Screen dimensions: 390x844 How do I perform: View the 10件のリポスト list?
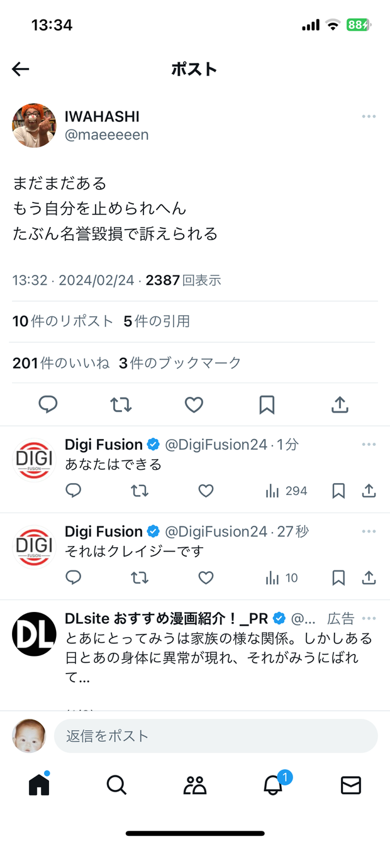tap(63, 321)
